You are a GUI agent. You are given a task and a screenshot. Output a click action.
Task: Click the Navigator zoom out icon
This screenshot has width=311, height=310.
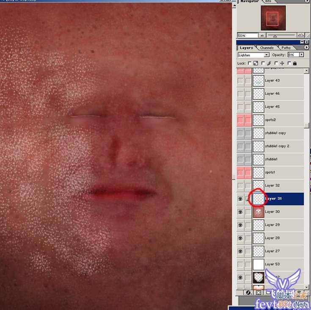[262, 36]
